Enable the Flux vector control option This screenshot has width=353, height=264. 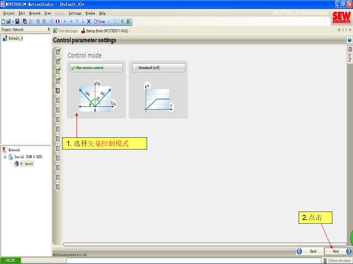point(73,68)
